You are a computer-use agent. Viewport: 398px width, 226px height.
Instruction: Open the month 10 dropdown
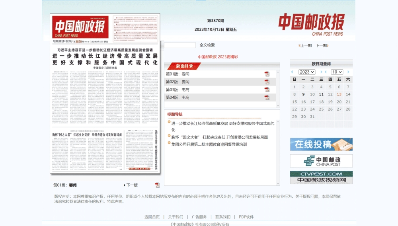click(x=337, y=72)
